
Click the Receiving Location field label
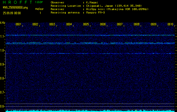pyautogui.click(x=66, y=6)
